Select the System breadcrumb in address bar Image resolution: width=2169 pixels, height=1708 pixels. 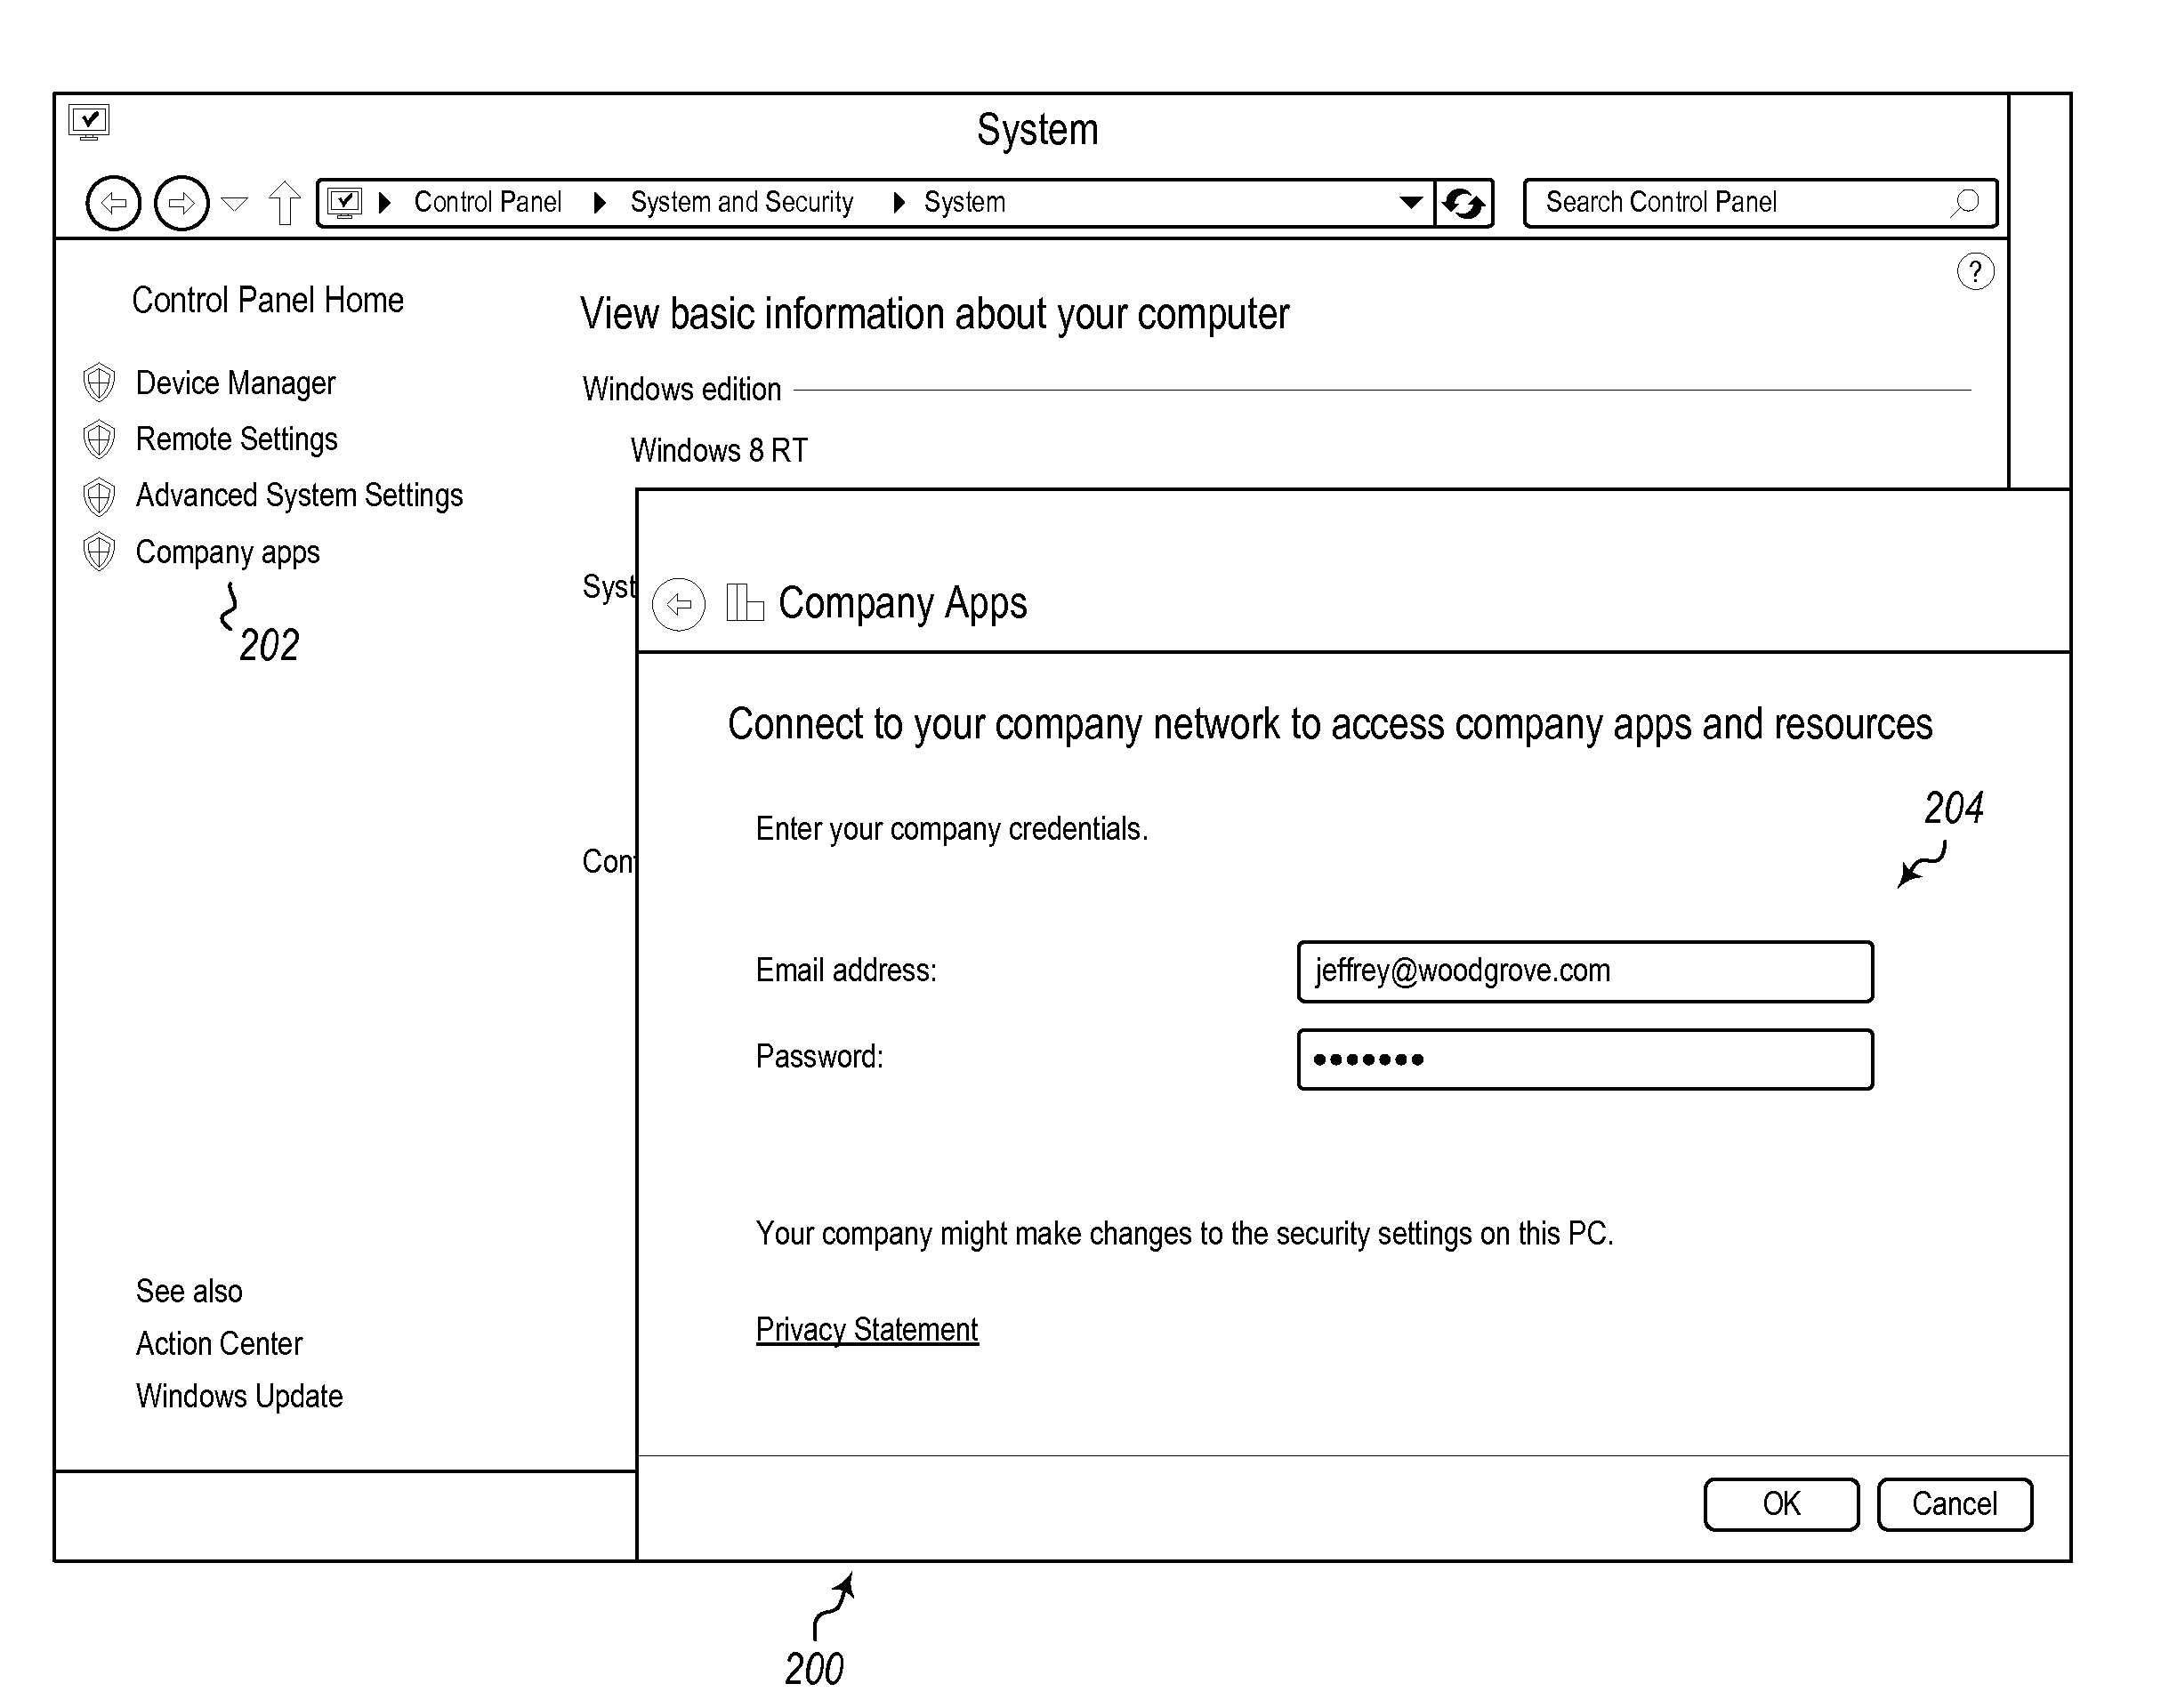click(x=964, y=199)
